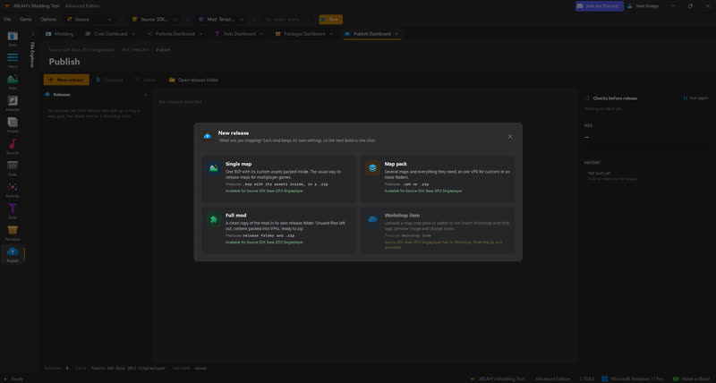Open the Sounds section in sidebar
This screenshot has height=383, width=716.
[x=13, y=147]
